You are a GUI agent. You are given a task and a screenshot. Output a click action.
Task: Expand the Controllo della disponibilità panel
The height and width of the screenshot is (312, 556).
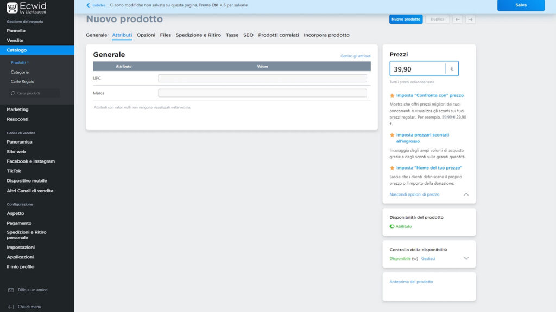tap(466, 259)
